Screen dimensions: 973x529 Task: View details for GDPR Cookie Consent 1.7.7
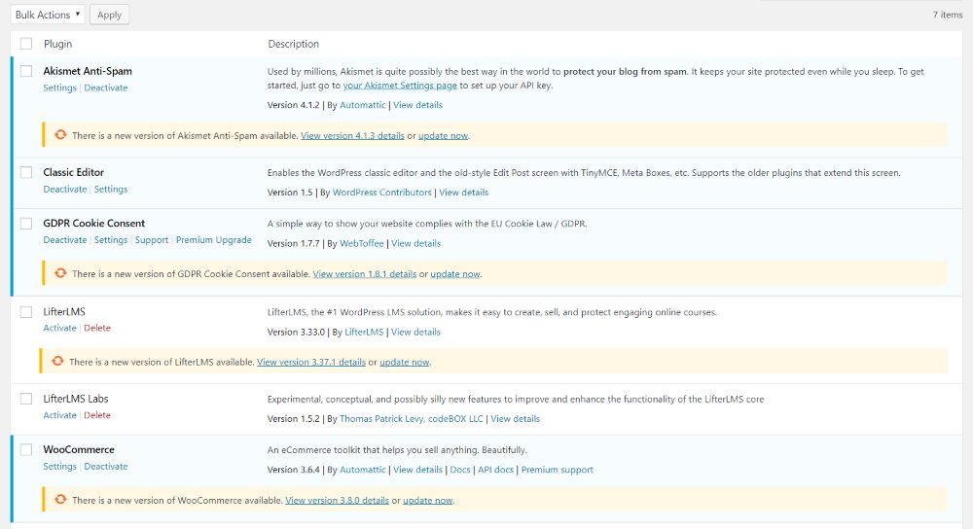tap(415, 243)
